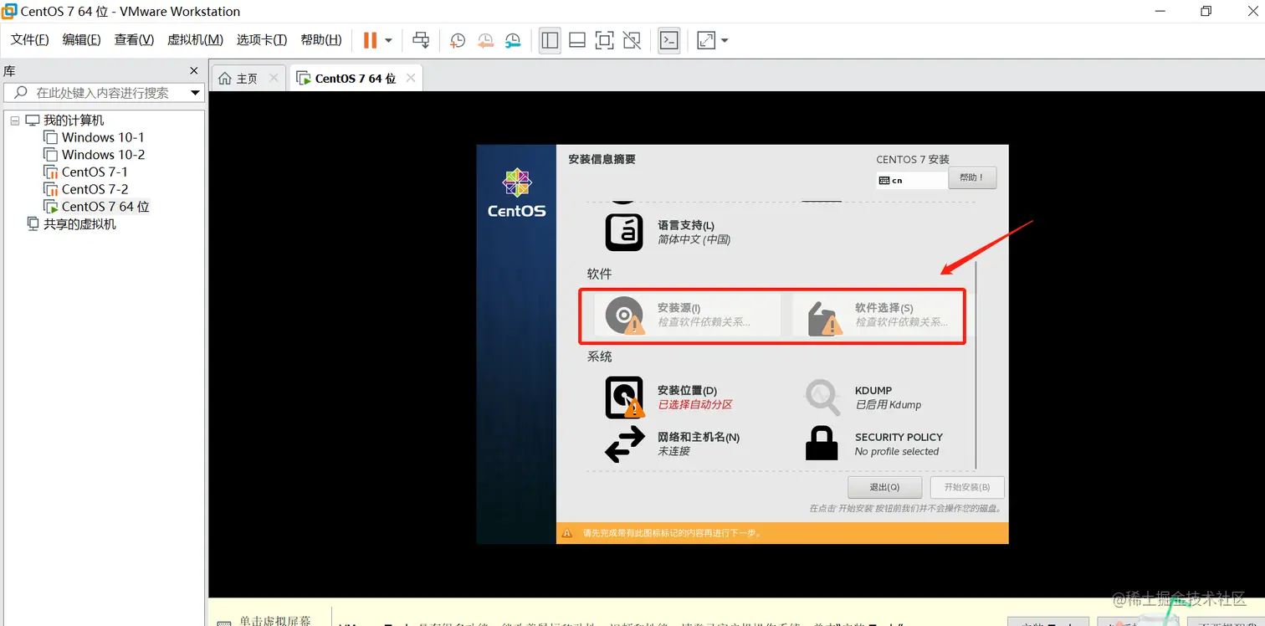The image size is (1265, 626).
Task: Open 安装源(I) installation source
Action: click(x=688, y=315)
